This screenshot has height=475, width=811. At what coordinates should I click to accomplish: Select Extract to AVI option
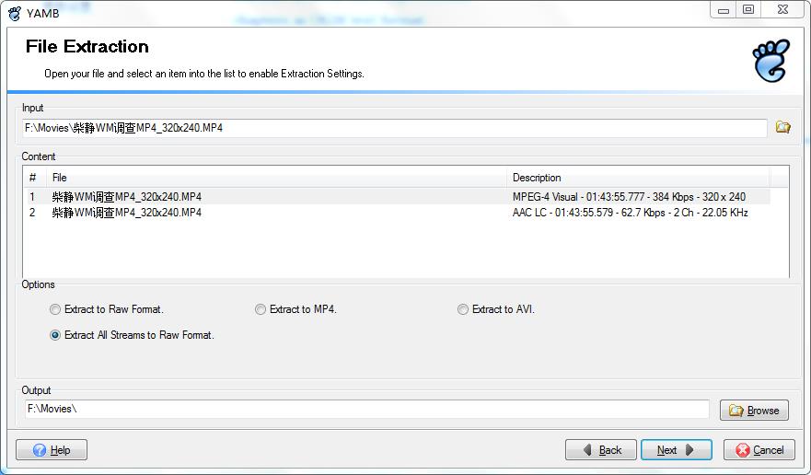coord(463,309)
